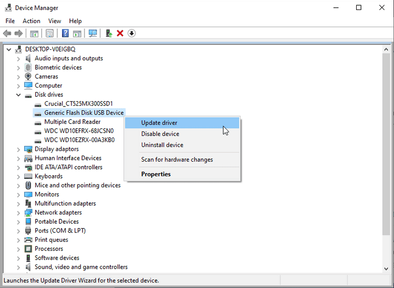Viewport: 394px width, 288px height.
Task: Open the View menu
Action: point(55,21)
